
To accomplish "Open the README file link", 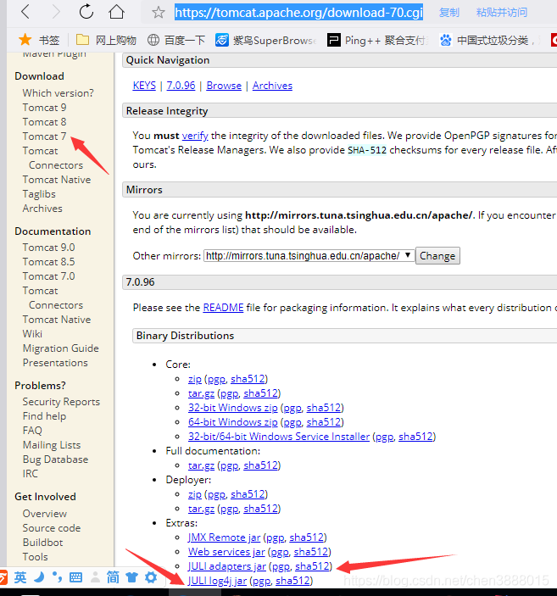I will [x=223, y=308].
